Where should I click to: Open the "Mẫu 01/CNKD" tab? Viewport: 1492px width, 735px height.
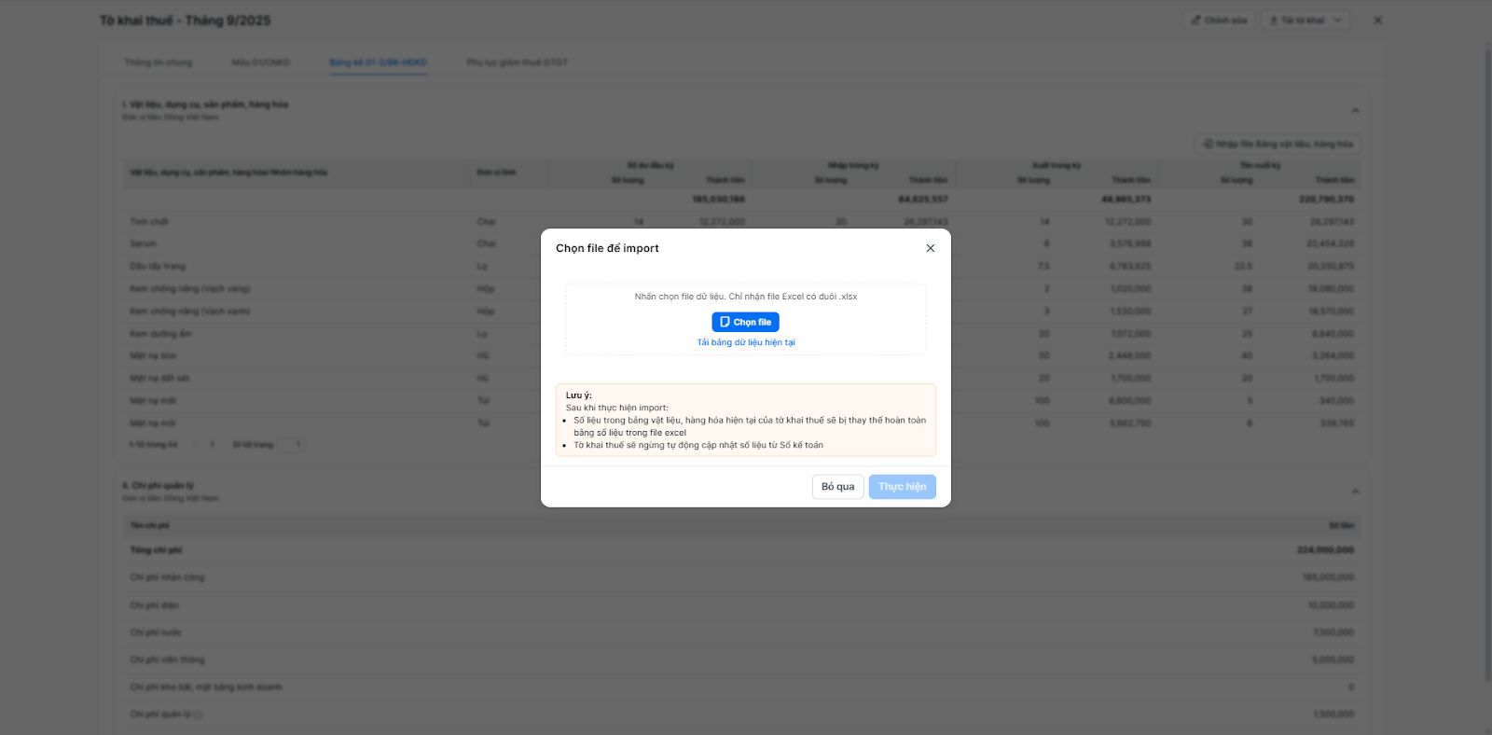point(261,62)
